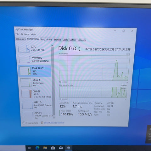Select Disk 1 Removable entry

pos(36,83)
